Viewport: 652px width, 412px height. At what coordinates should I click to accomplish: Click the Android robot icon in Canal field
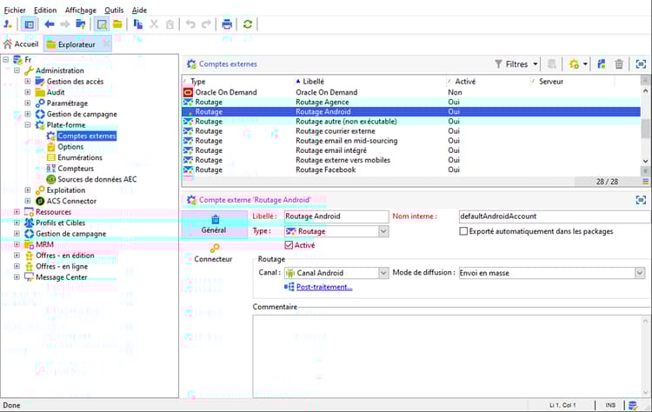pyautogui.click(x=289, y=273)
